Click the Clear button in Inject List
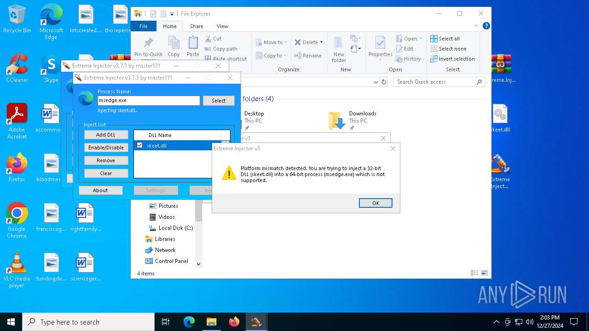This screenshot has height=331, width=589. click(106, 173)
